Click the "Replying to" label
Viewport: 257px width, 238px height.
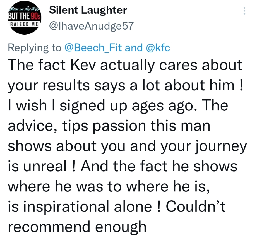point(34,48)
